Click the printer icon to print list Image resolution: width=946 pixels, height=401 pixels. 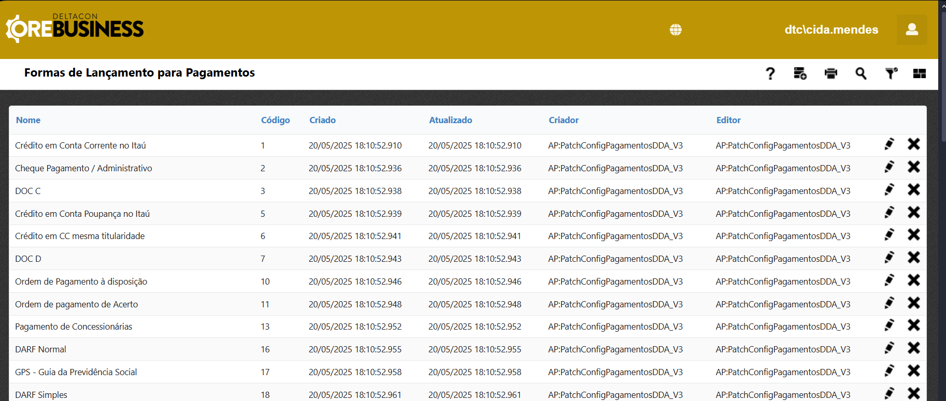pos(830,74)
